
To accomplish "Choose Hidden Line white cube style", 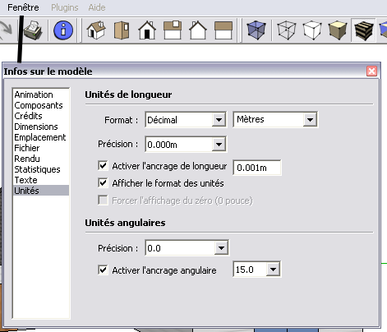I will coord(312,30).
